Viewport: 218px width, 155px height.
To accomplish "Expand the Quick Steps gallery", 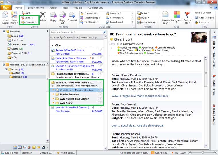I will click(x=133, y=22).
